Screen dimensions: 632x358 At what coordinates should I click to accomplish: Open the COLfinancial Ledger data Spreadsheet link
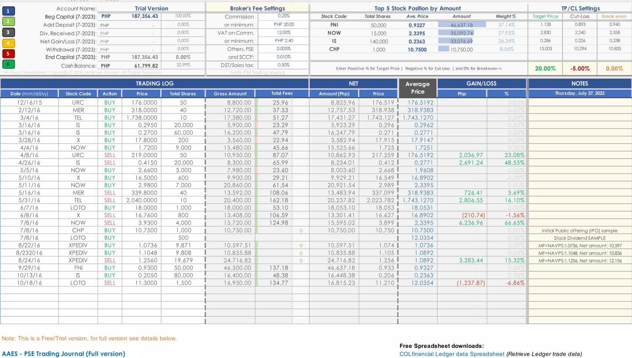coord(452,354)
